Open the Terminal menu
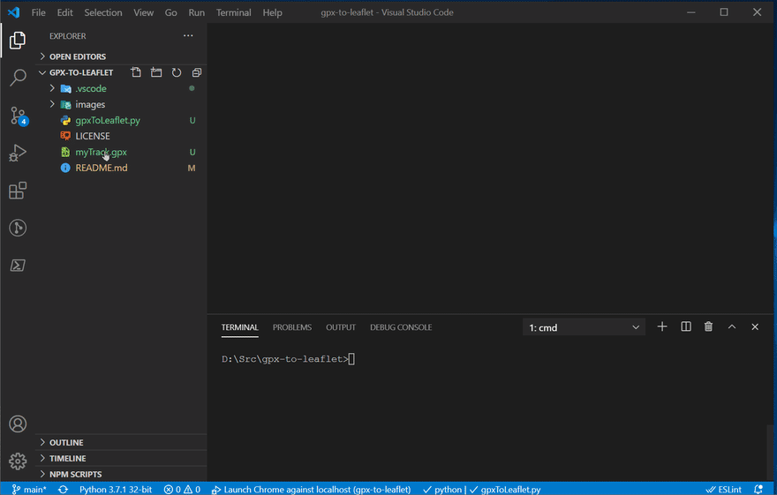 (233, 12)
